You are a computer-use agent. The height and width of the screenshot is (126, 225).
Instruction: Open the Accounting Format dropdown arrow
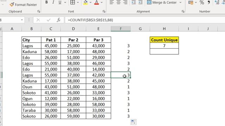(x=196, y=2)
